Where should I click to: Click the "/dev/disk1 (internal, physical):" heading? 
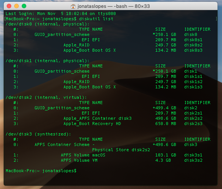47,61
